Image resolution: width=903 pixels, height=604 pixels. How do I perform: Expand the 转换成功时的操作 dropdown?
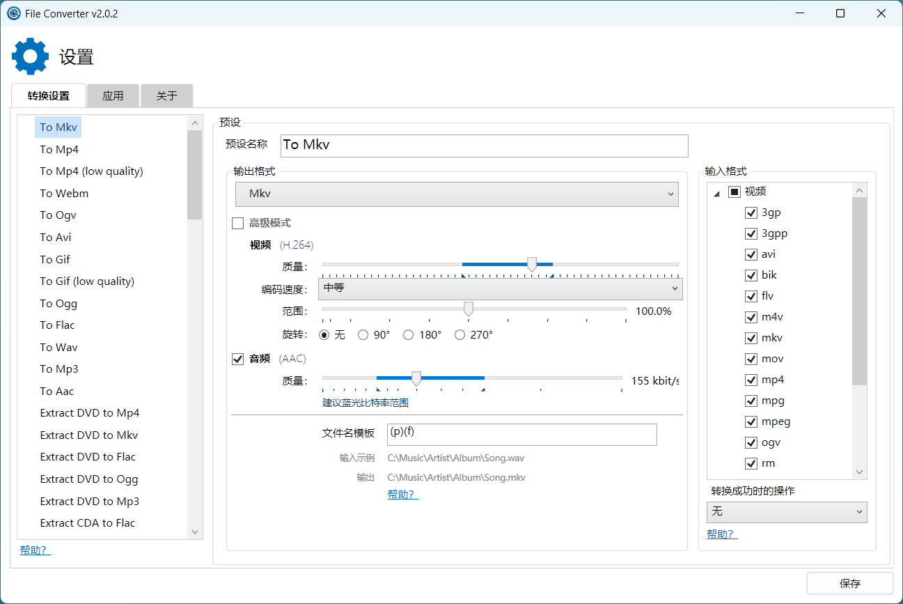[x=787, y=512]
